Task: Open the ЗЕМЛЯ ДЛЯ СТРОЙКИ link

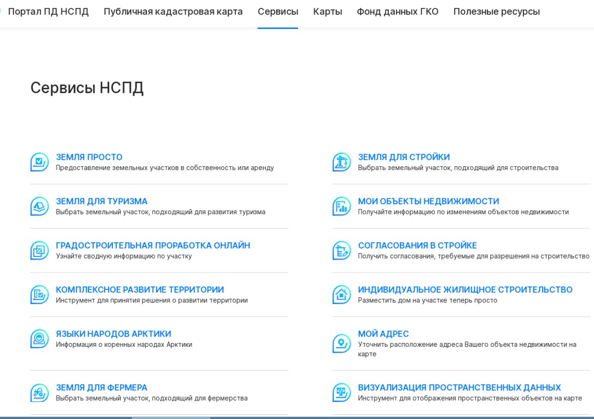Action: (x=404, y=157)
